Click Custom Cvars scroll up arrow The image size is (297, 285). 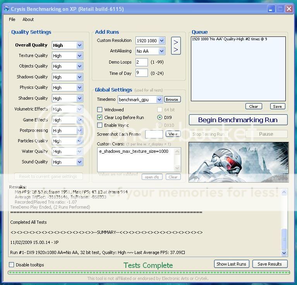click(x=177, y=151)
